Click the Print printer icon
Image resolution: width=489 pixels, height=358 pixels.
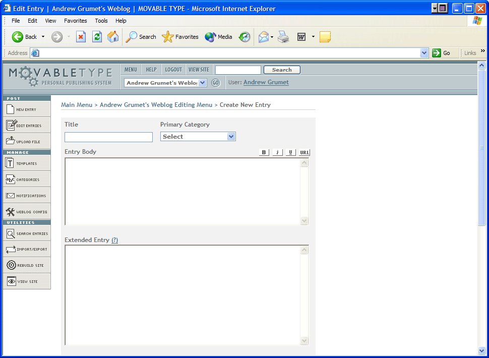[x=283, y=37]
